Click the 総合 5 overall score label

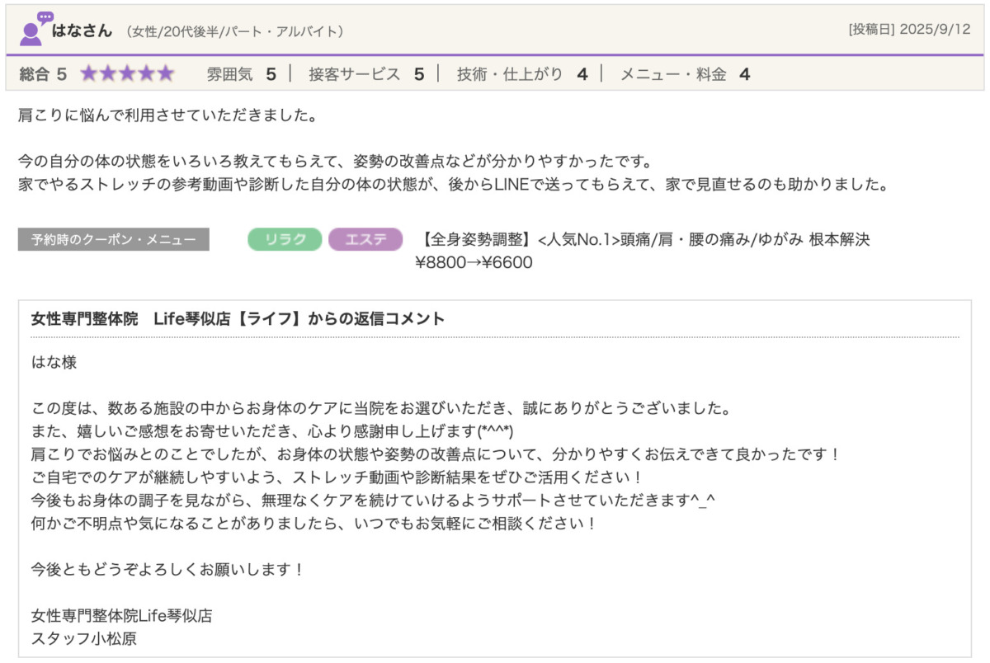tap(43, 74)
